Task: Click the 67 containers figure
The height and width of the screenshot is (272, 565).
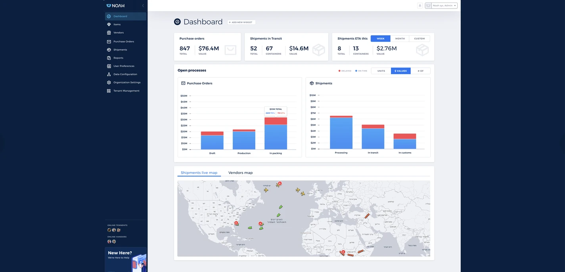Action: point(269,48)
